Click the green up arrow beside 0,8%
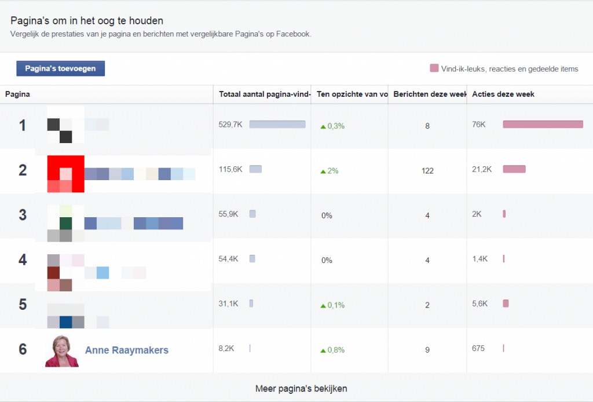Screen dimensions: 593x402 [x=323, y=350]
